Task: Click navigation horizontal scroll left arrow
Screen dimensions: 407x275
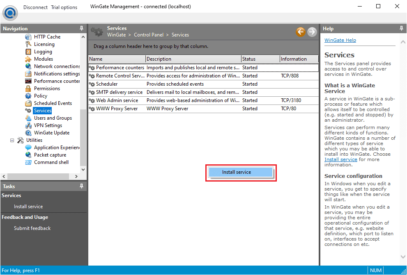Action: (4, 176)
